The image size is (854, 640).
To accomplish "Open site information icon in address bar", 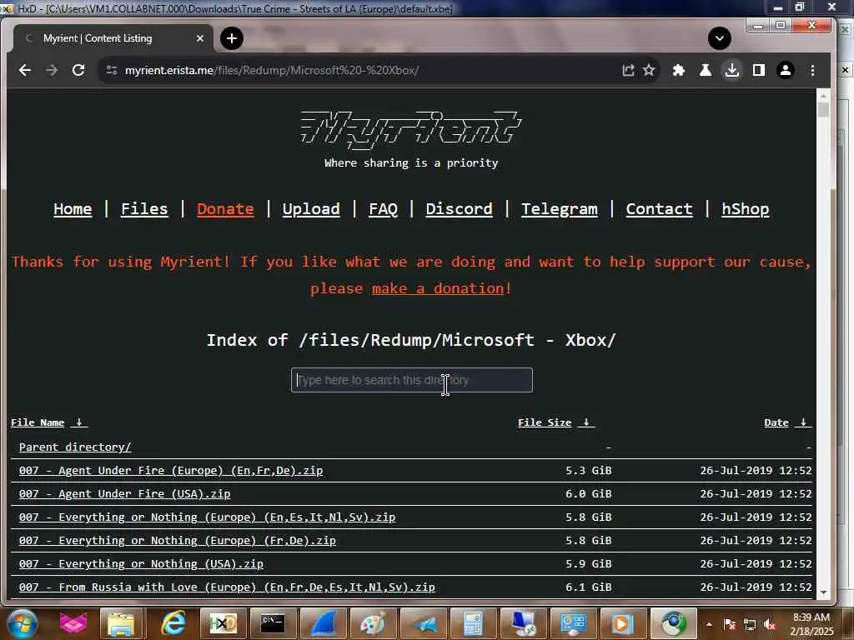I will click(x=112, y=70).
